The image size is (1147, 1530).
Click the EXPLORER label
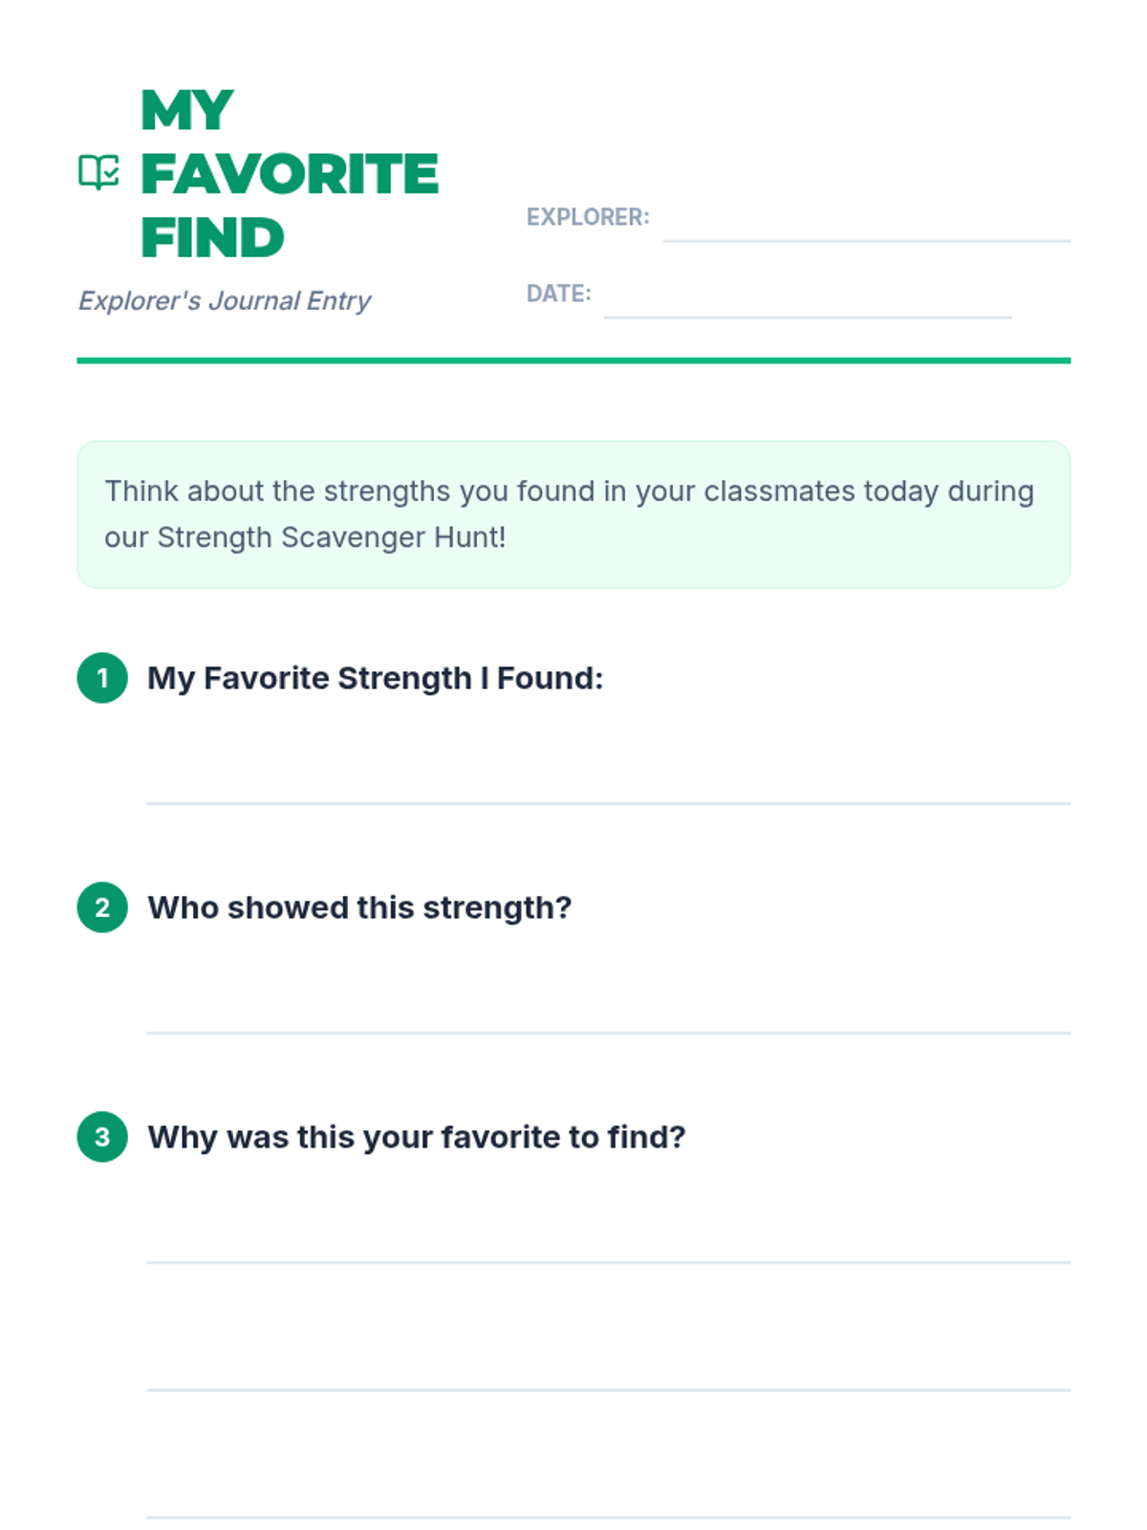pos(587,217)
